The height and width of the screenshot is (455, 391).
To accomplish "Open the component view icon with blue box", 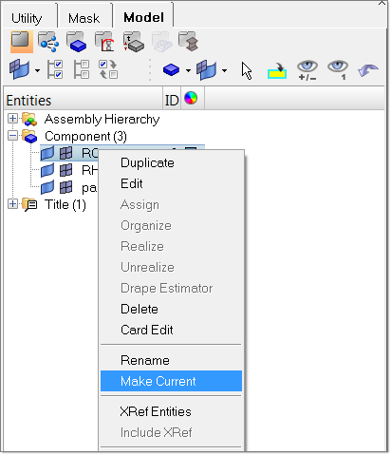I will point(76,42).
